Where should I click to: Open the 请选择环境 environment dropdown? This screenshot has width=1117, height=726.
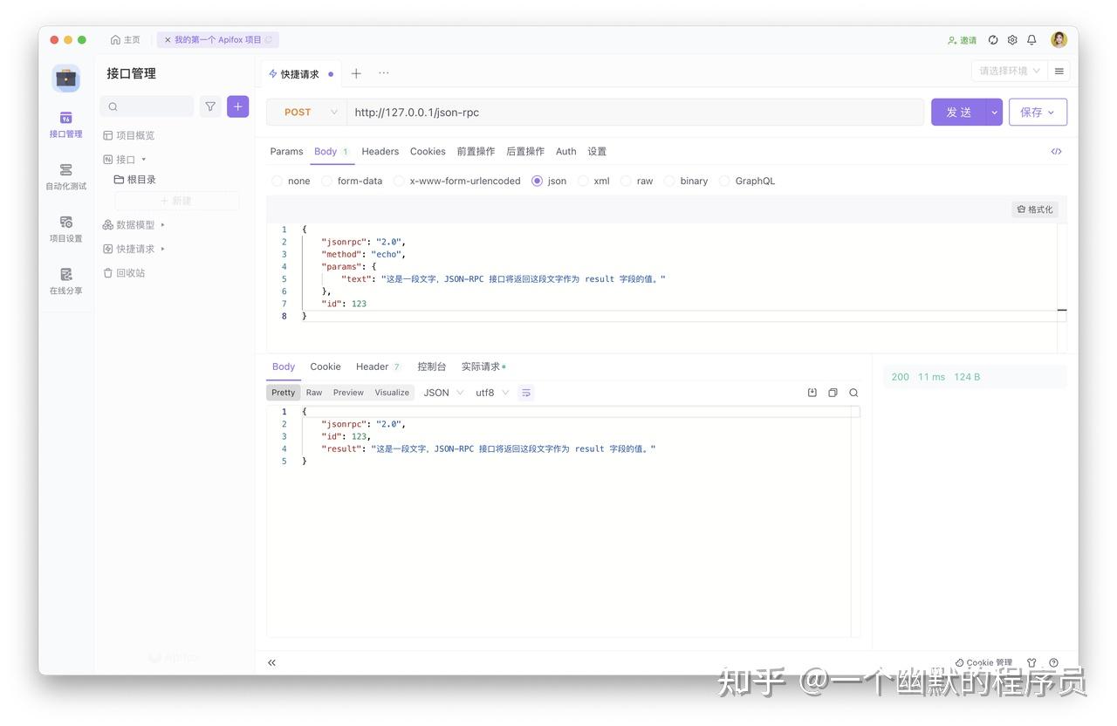[1009, 71]
